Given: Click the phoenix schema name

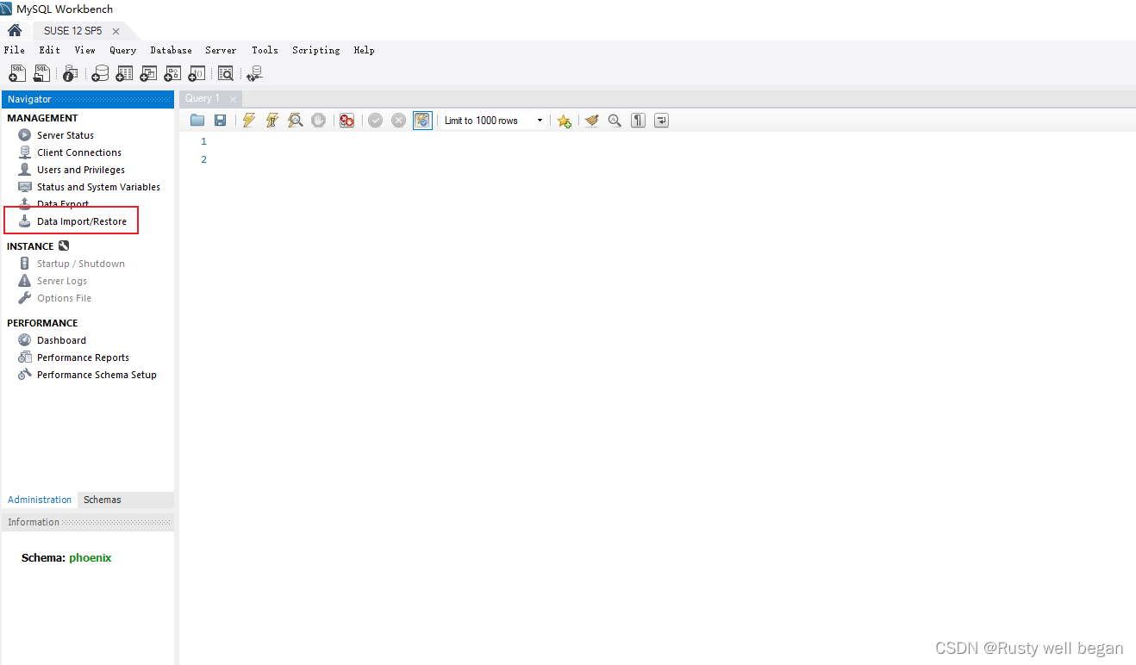Looking at the screenshot, I should (x=91, y=557).
